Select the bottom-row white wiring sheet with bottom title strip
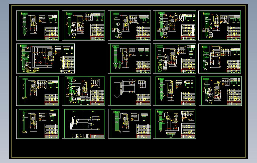Image resolution: width=257 pixels, height=163 pixels. click(x=84, y=124)
